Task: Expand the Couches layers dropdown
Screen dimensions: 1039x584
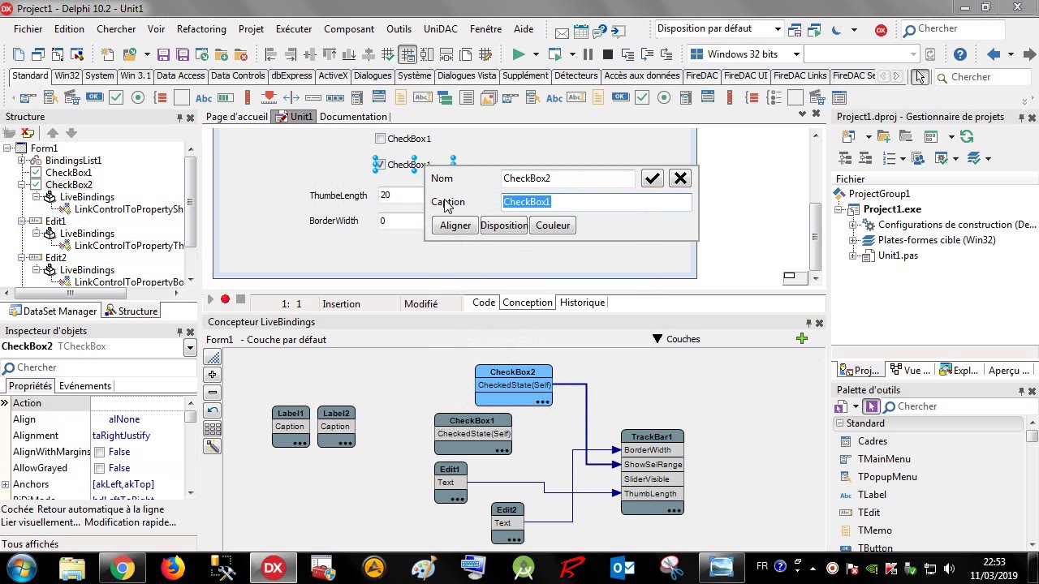Action: coord(657,339)
